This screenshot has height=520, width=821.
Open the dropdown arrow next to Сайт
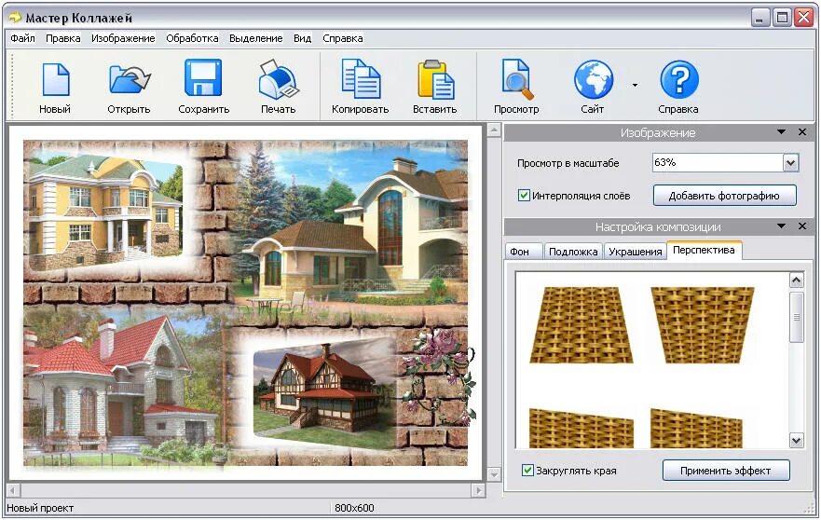pos(636,85)
